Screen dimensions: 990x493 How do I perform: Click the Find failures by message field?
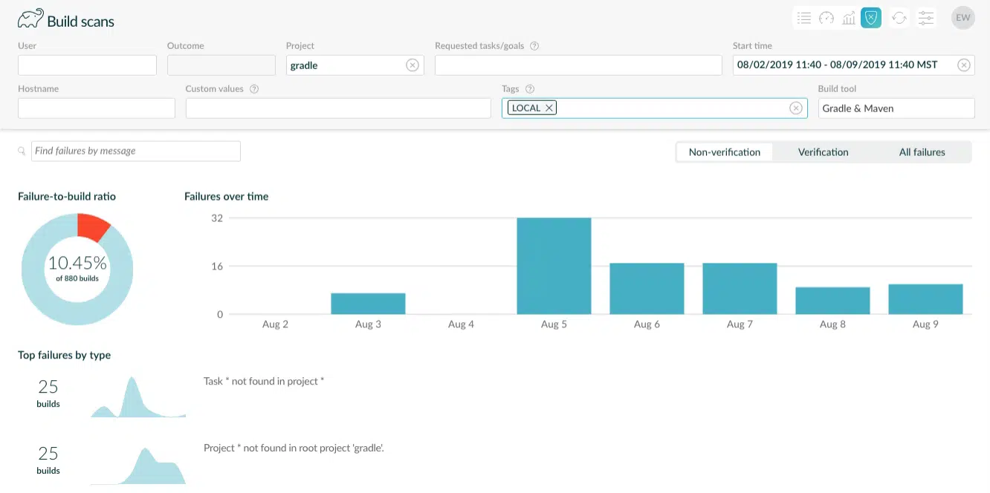click(x=135, y=151)
